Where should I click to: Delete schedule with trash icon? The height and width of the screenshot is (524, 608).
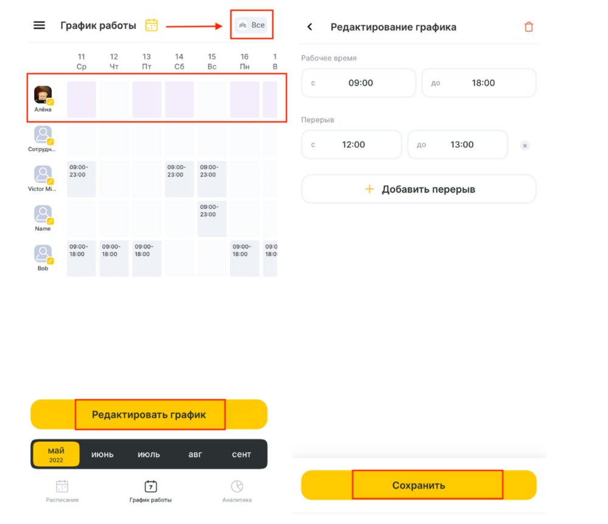[x=528, y=27]
